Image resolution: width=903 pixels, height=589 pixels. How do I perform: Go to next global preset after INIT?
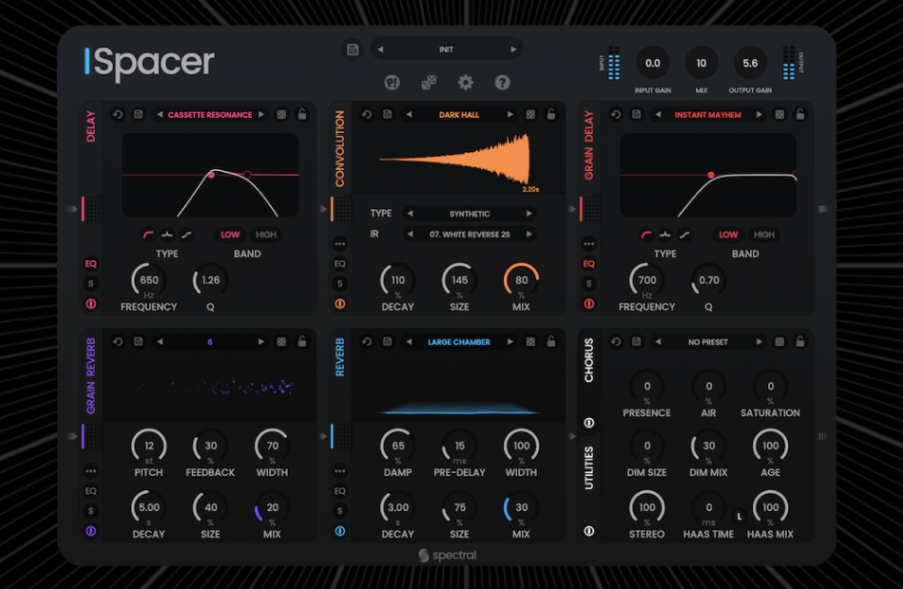tap(513, 49)
